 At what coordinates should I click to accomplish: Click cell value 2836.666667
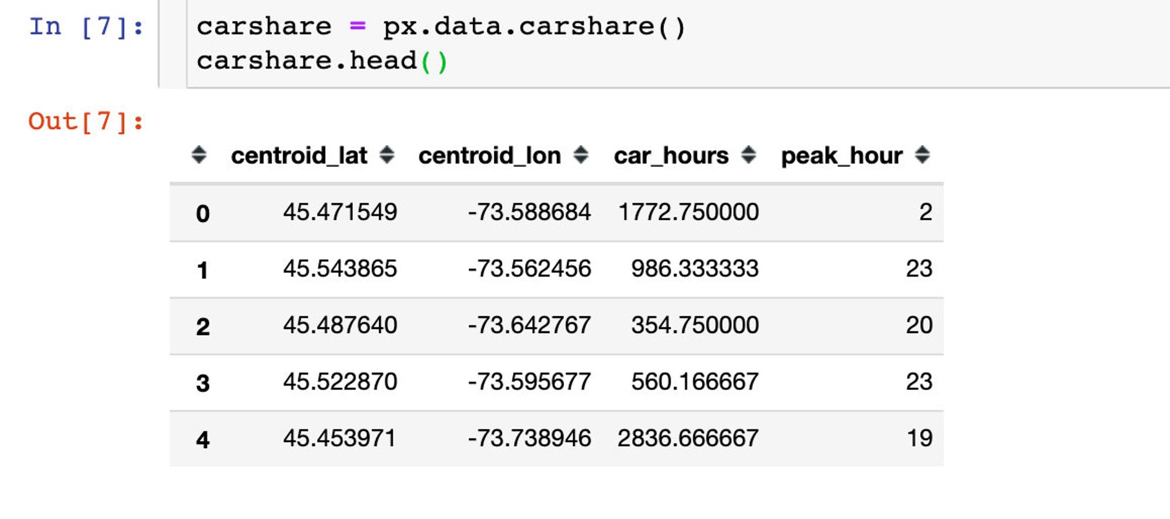[688, 438]
